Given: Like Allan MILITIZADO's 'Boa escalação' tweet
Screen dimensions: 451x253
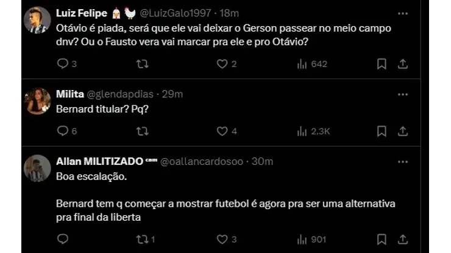Looking at the screenshot, I should coord(222,240).
